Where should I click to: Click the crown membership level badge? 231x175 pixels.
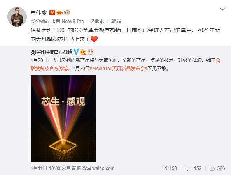[59, 12]
